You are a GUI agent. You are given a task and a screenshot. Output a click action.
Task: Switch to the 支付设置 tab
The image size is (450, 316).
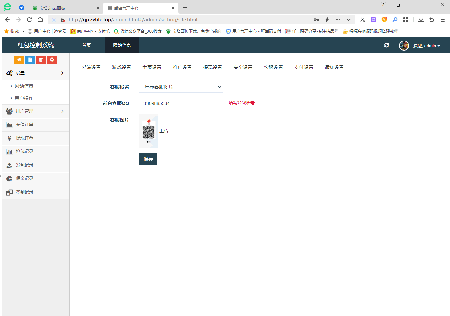tap(303, 67)
